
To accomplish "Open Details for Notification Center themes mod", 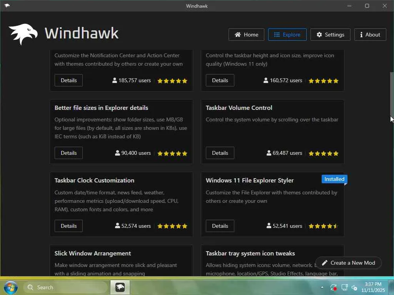I will coord(68,80).
